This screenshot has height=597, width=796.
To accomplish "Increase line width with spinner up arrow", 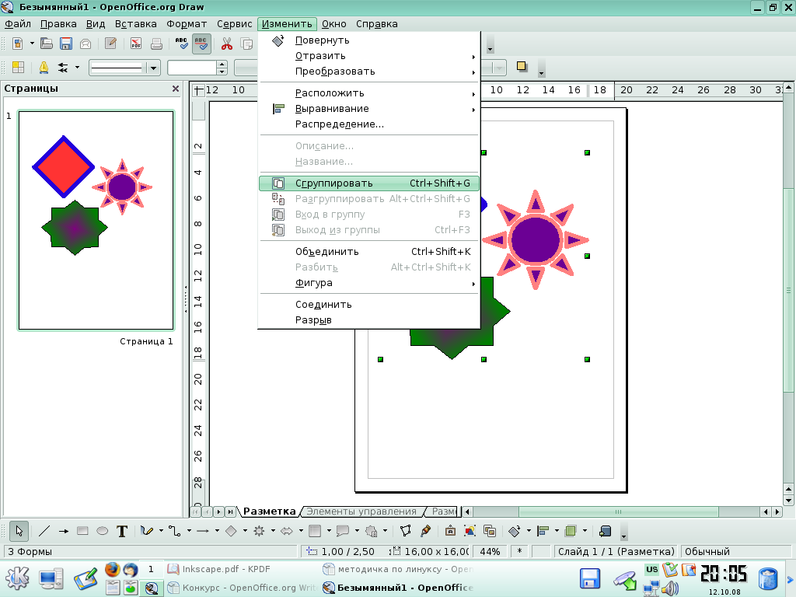I will pyautogui.click(x=222, y=64).
